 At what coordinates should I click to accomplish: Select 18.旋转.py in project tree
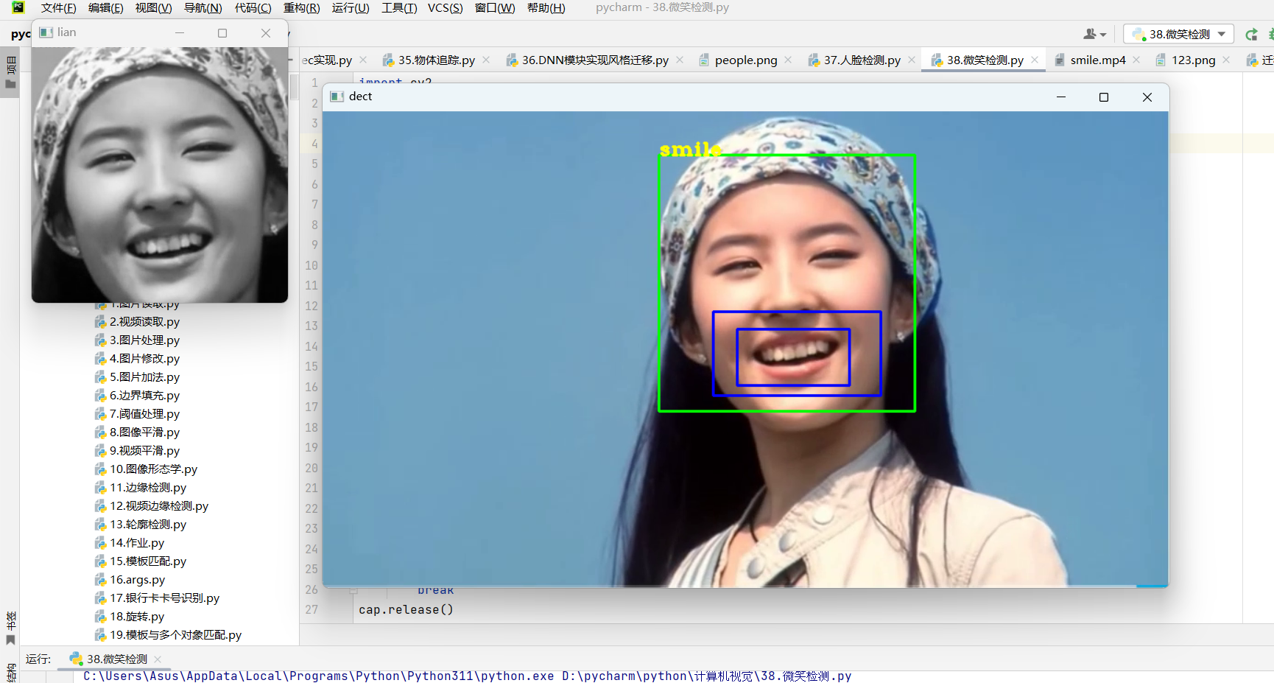(x=130, y=617)
